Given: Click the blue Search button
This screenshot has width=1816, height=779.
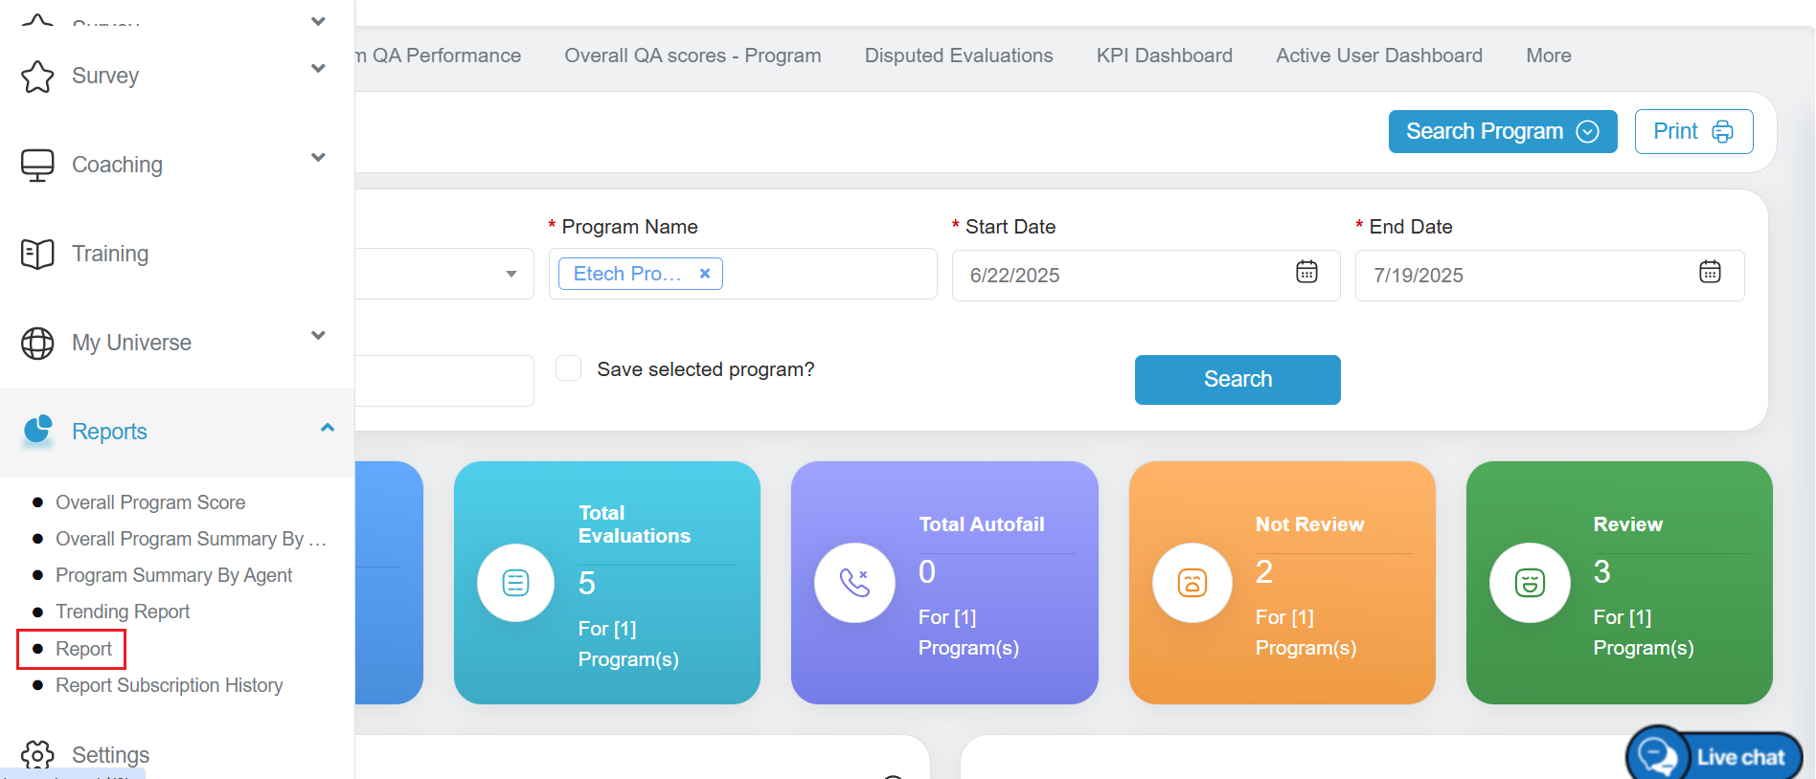Looking at the screenshot, I should 1237,380.
